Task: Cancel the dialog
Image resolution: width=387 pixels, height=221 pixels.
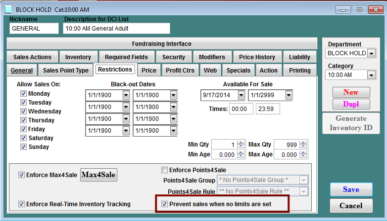Action: coord(351,206)
